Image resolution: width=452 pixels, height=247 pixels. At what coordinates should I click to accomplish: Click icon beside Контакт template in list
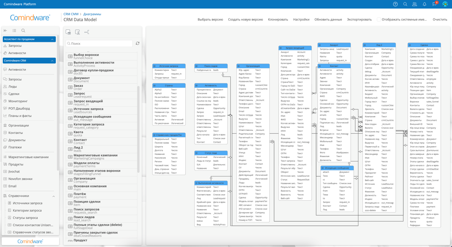tap(70, 141)
